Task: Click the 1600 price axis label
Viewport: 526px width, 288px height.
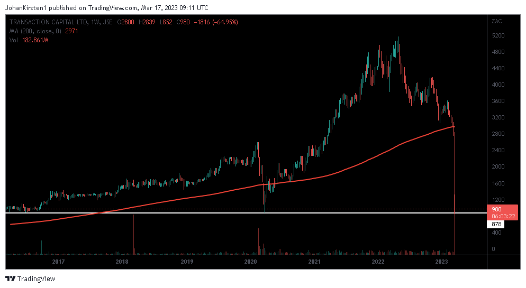Action: pyautogui.click(x=498, y=183)
